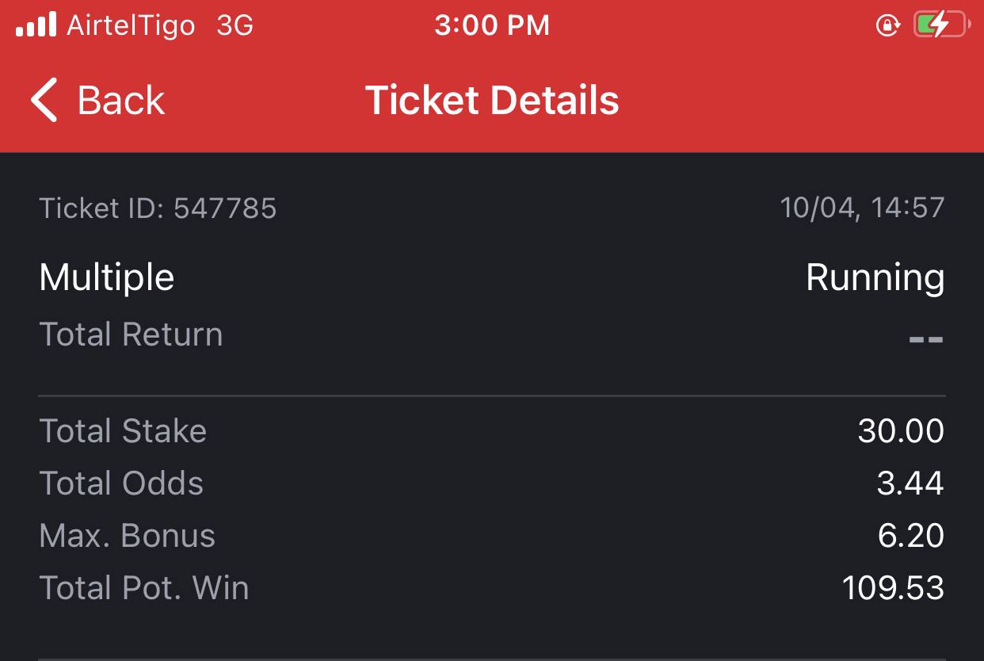Tap the 30.00 stake amount
This screenshot has width=984, height=661.
pyautogui.click(x=901, y=431)
